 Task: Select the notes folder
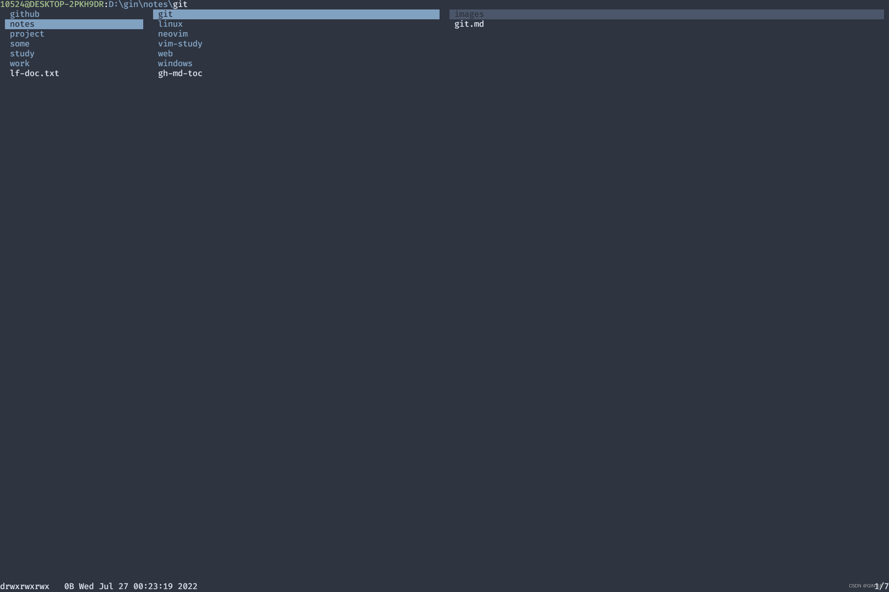point(23,23)
